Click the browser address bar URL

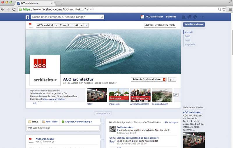pyautogui.click(x=59, y=9)
